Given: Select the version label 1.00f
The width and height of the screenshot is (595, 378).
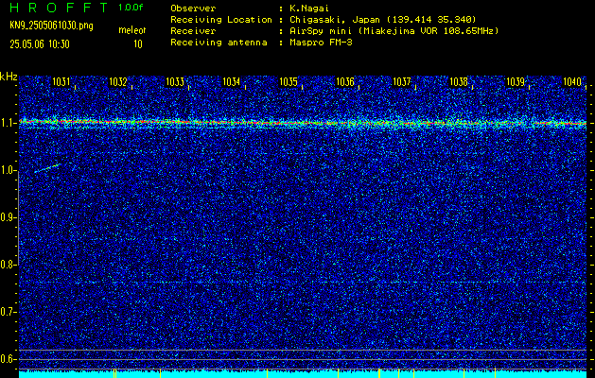Looking at the screenshot, I should tap(131, 8).
